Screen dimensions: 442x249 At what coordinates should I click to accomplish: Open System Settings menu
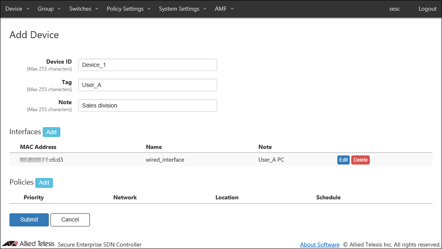tap(183, 9)
